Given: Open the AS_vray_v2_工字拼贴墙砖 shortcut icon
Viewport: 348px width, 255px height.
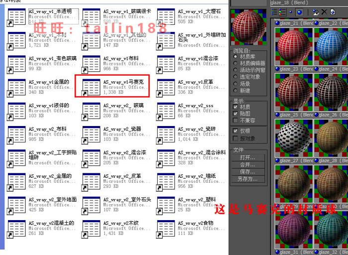Looking at the screenshot, I should (x=16, y=158).
